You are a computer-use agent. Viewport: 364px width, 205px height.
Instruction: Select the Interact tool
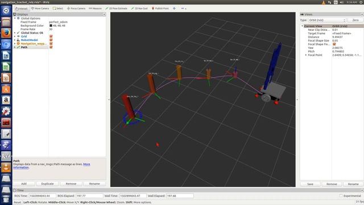pos(22,9)
